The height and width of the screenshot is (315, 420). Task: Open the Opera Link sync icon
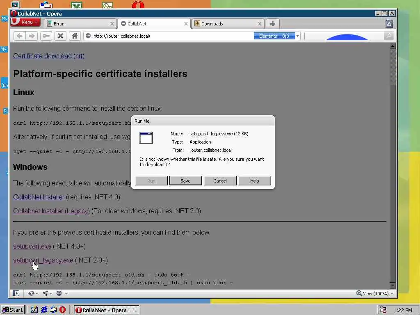point(31,293)
